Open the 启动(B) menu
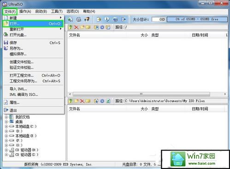Image resolution: width=230 pixels, height=169 pixels. pos(41,12)
